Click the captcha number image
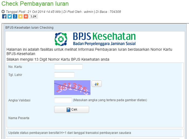 [x=72, y=87]
